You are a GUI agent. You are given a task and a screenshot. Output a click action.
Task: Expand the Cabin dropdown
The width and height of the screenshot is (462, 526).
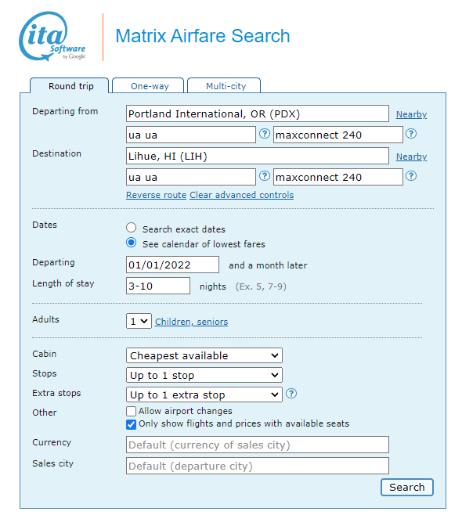tap(204, 355)
